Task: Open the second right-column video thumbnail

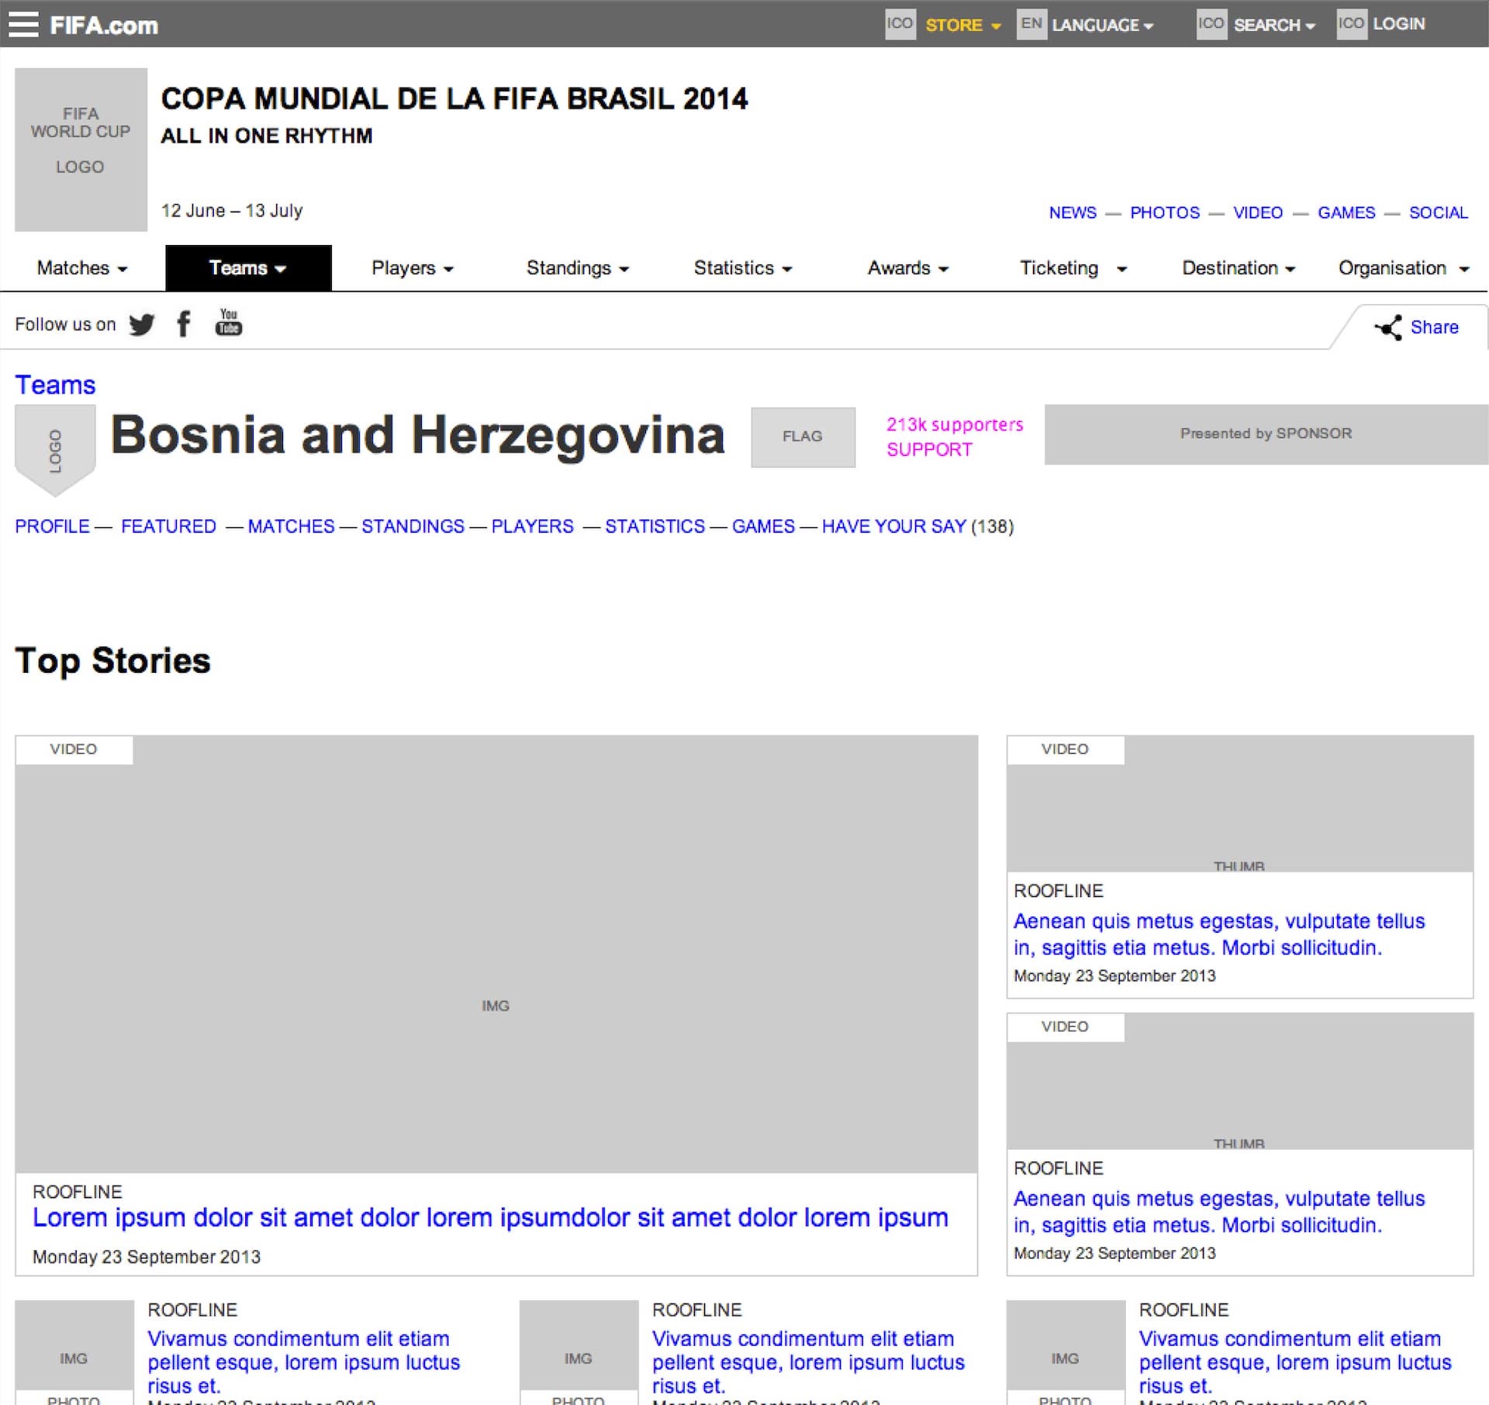Action: point(1239,1081)
